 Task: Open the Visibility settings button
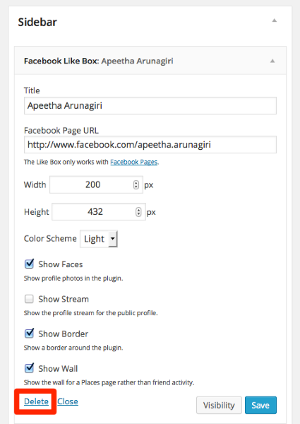[219, 405]
